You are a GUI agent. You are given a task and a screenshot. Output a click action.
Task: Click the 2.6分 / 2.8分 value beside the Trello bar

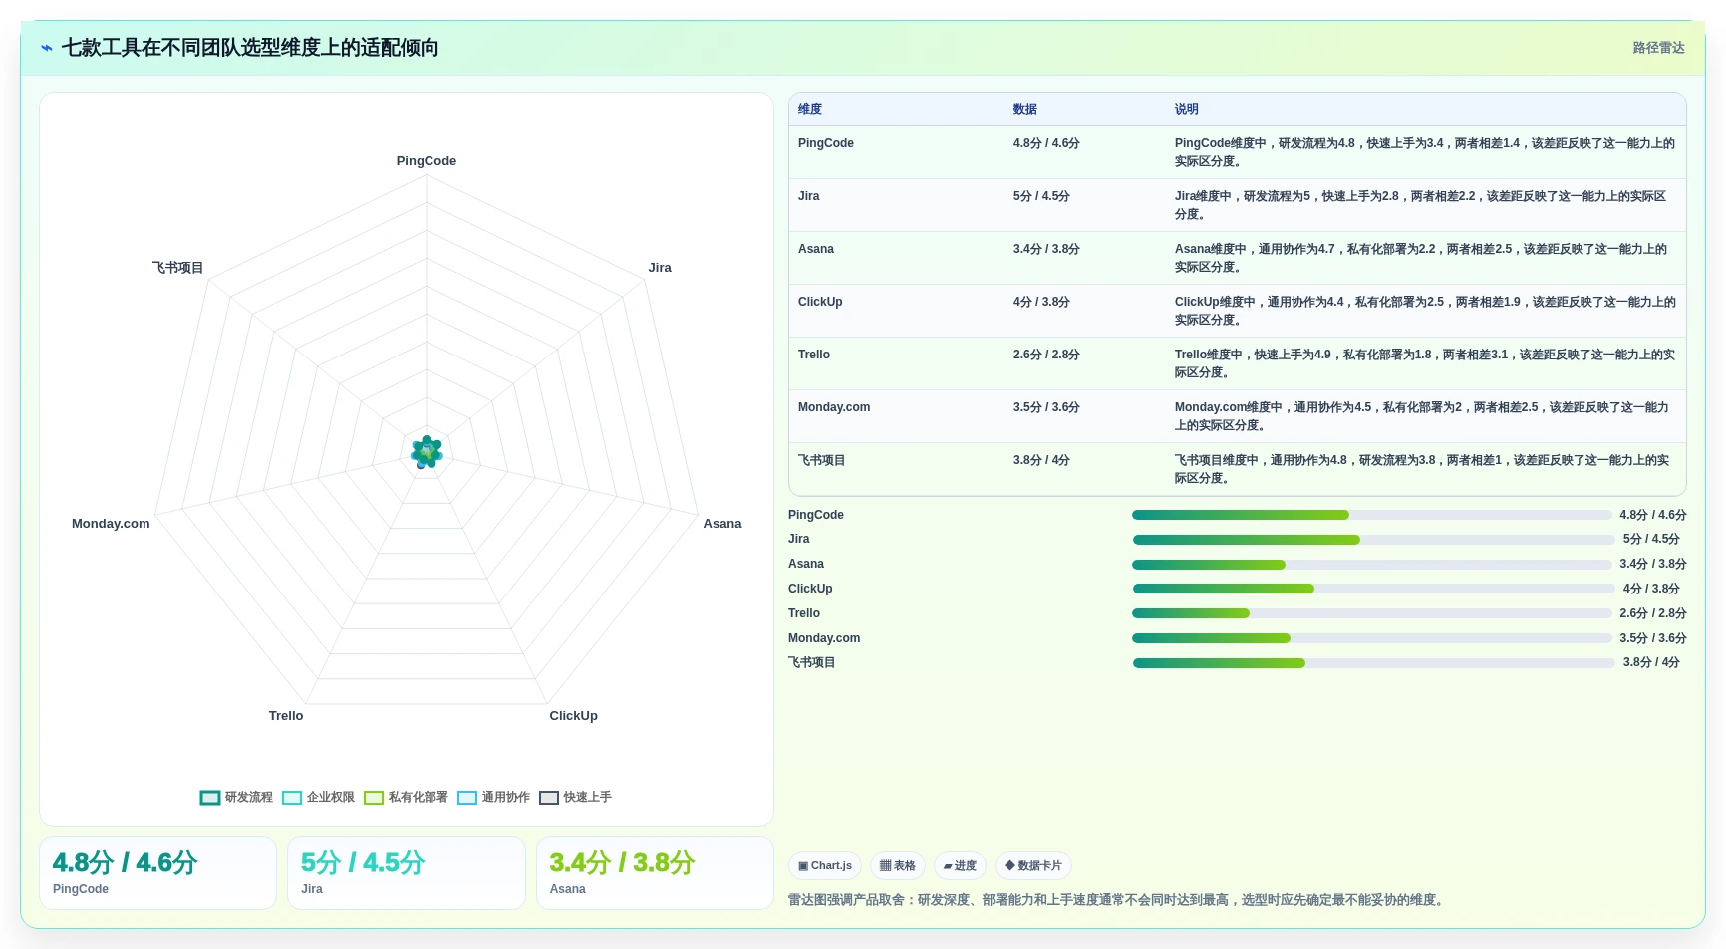tap(1653, 613)
